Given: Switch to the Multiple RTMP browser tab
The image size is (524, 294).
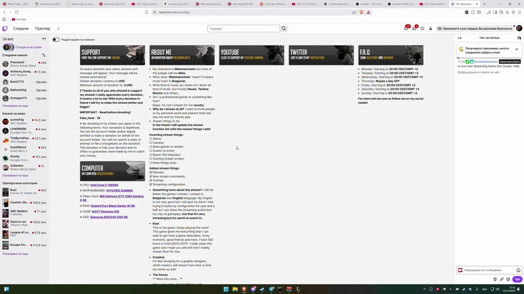Looking at the screenshot, I should 400,4.
